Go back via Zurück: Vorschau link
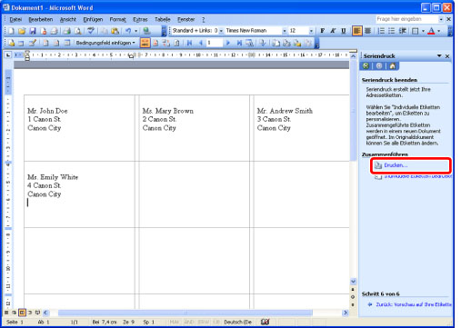461x328 pixels. 414,304
